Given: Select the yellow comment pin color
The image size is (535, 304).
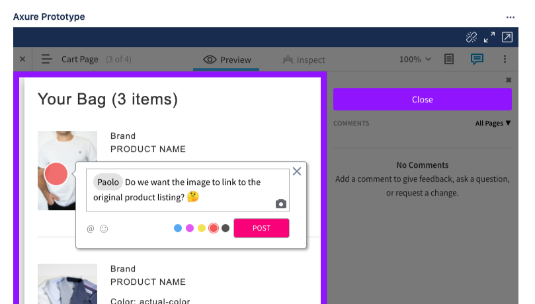Looking at the screenshot, I should [x=202, y=228].
